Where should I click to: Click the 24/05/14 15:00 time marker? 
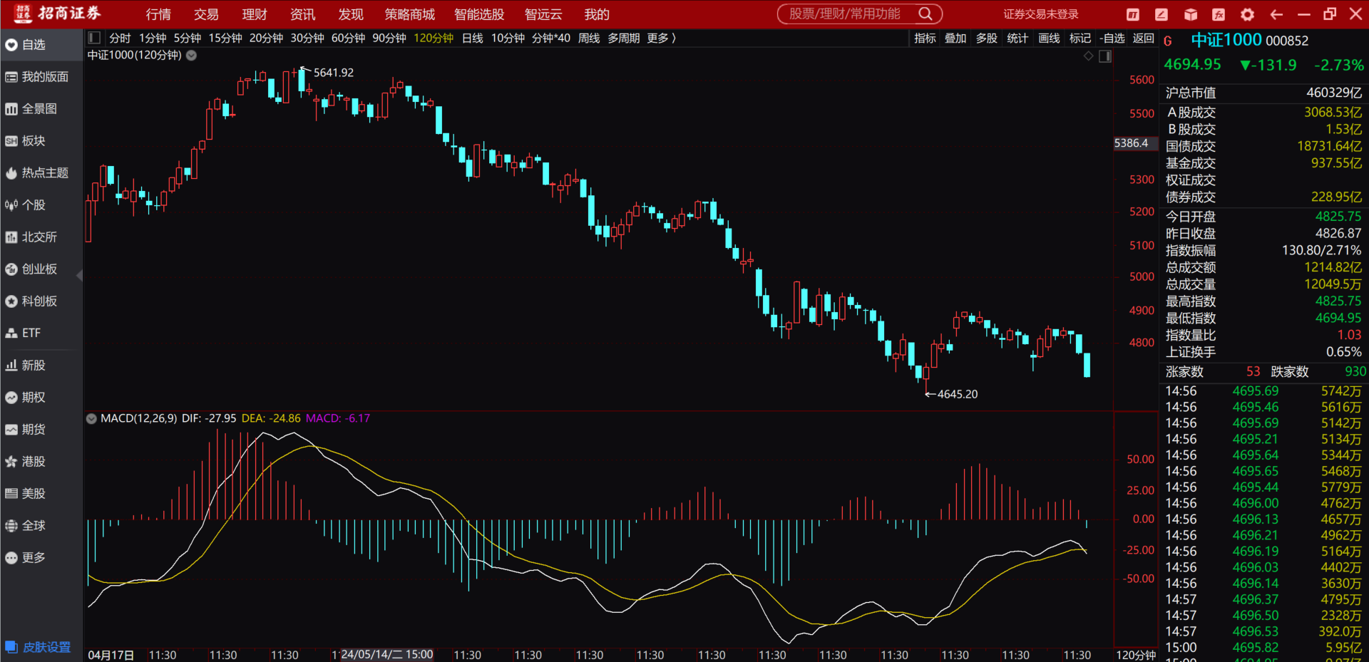point(387,654)
